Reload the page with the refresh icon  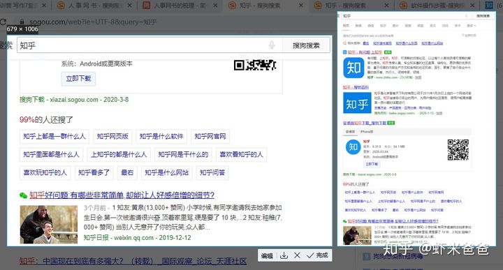pyautogui.click(x=3, y=22)
